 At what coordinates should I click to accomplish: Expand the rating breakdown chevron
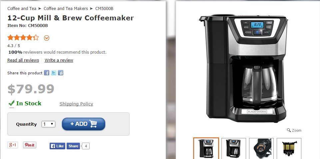tap(47, 38)
